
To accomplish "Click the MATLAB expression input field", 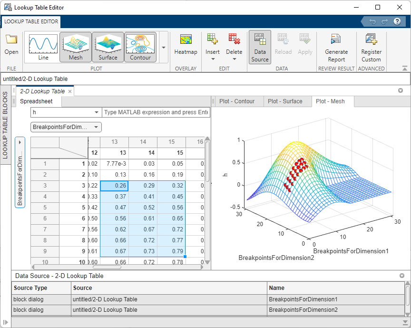I will [x=156, y=112].
